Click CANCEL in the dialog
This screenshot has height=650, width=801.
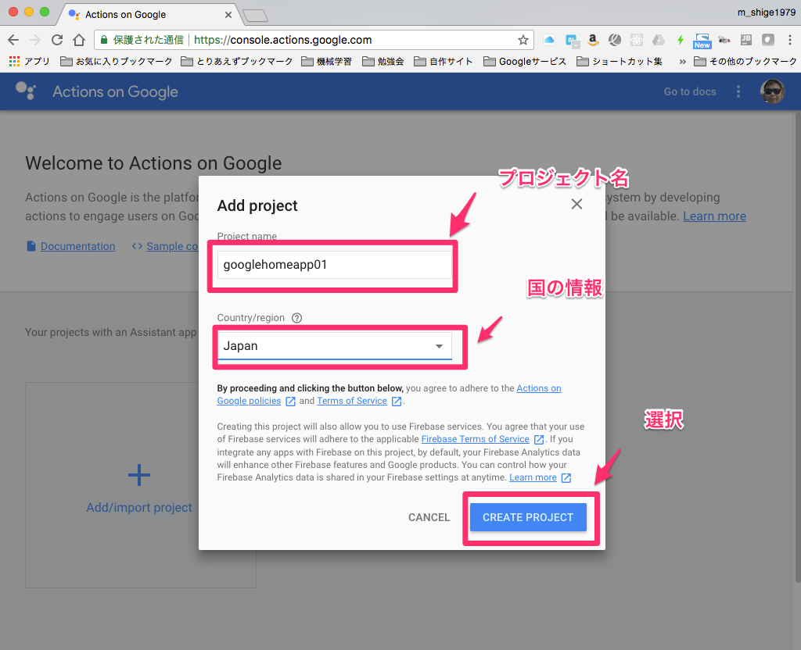(x=429, y=517)
